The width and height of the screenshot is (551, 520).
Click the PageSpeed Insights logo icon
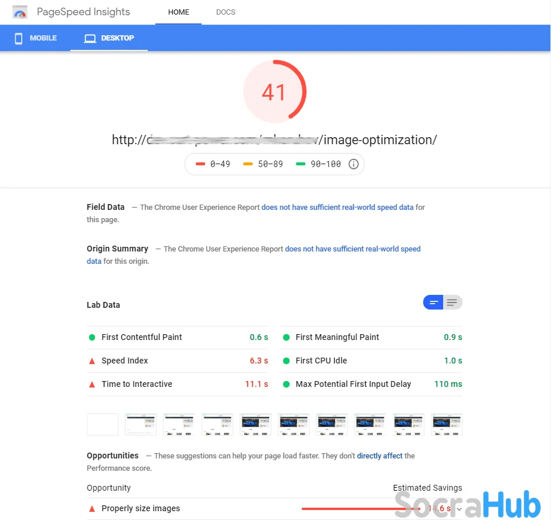point(20,12)
